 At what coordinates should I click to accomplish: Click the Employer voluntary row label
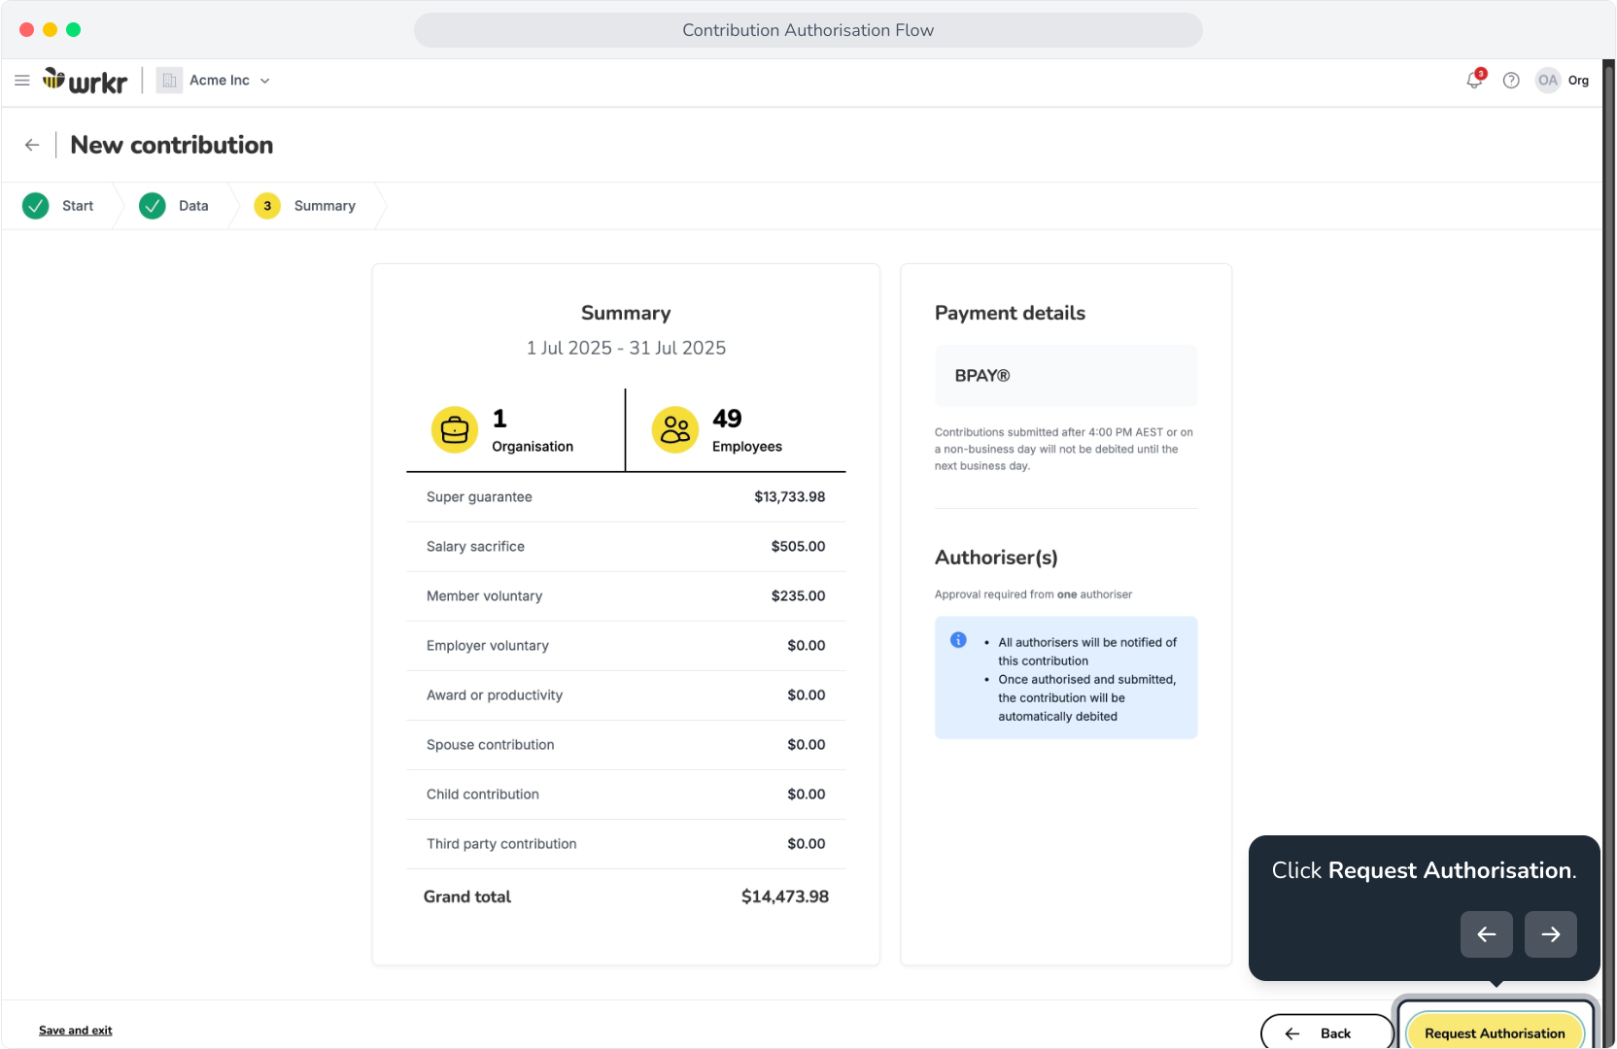click(x=488, y=646)
